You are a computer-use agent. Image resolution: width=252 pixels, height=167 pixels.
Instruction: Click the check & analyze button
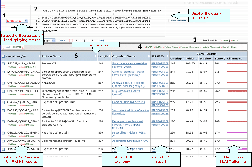tap(12, 47)
